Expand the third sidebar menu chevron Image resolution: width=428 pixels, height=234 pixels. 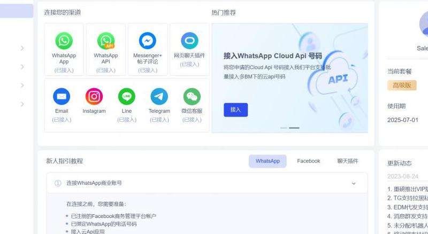point(22,85)
